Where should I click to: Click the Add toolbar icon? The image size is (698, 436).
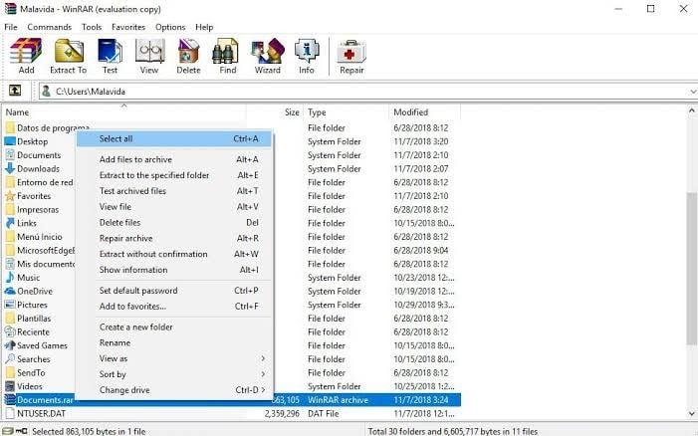pyautogui.click(x=26, y=51)
